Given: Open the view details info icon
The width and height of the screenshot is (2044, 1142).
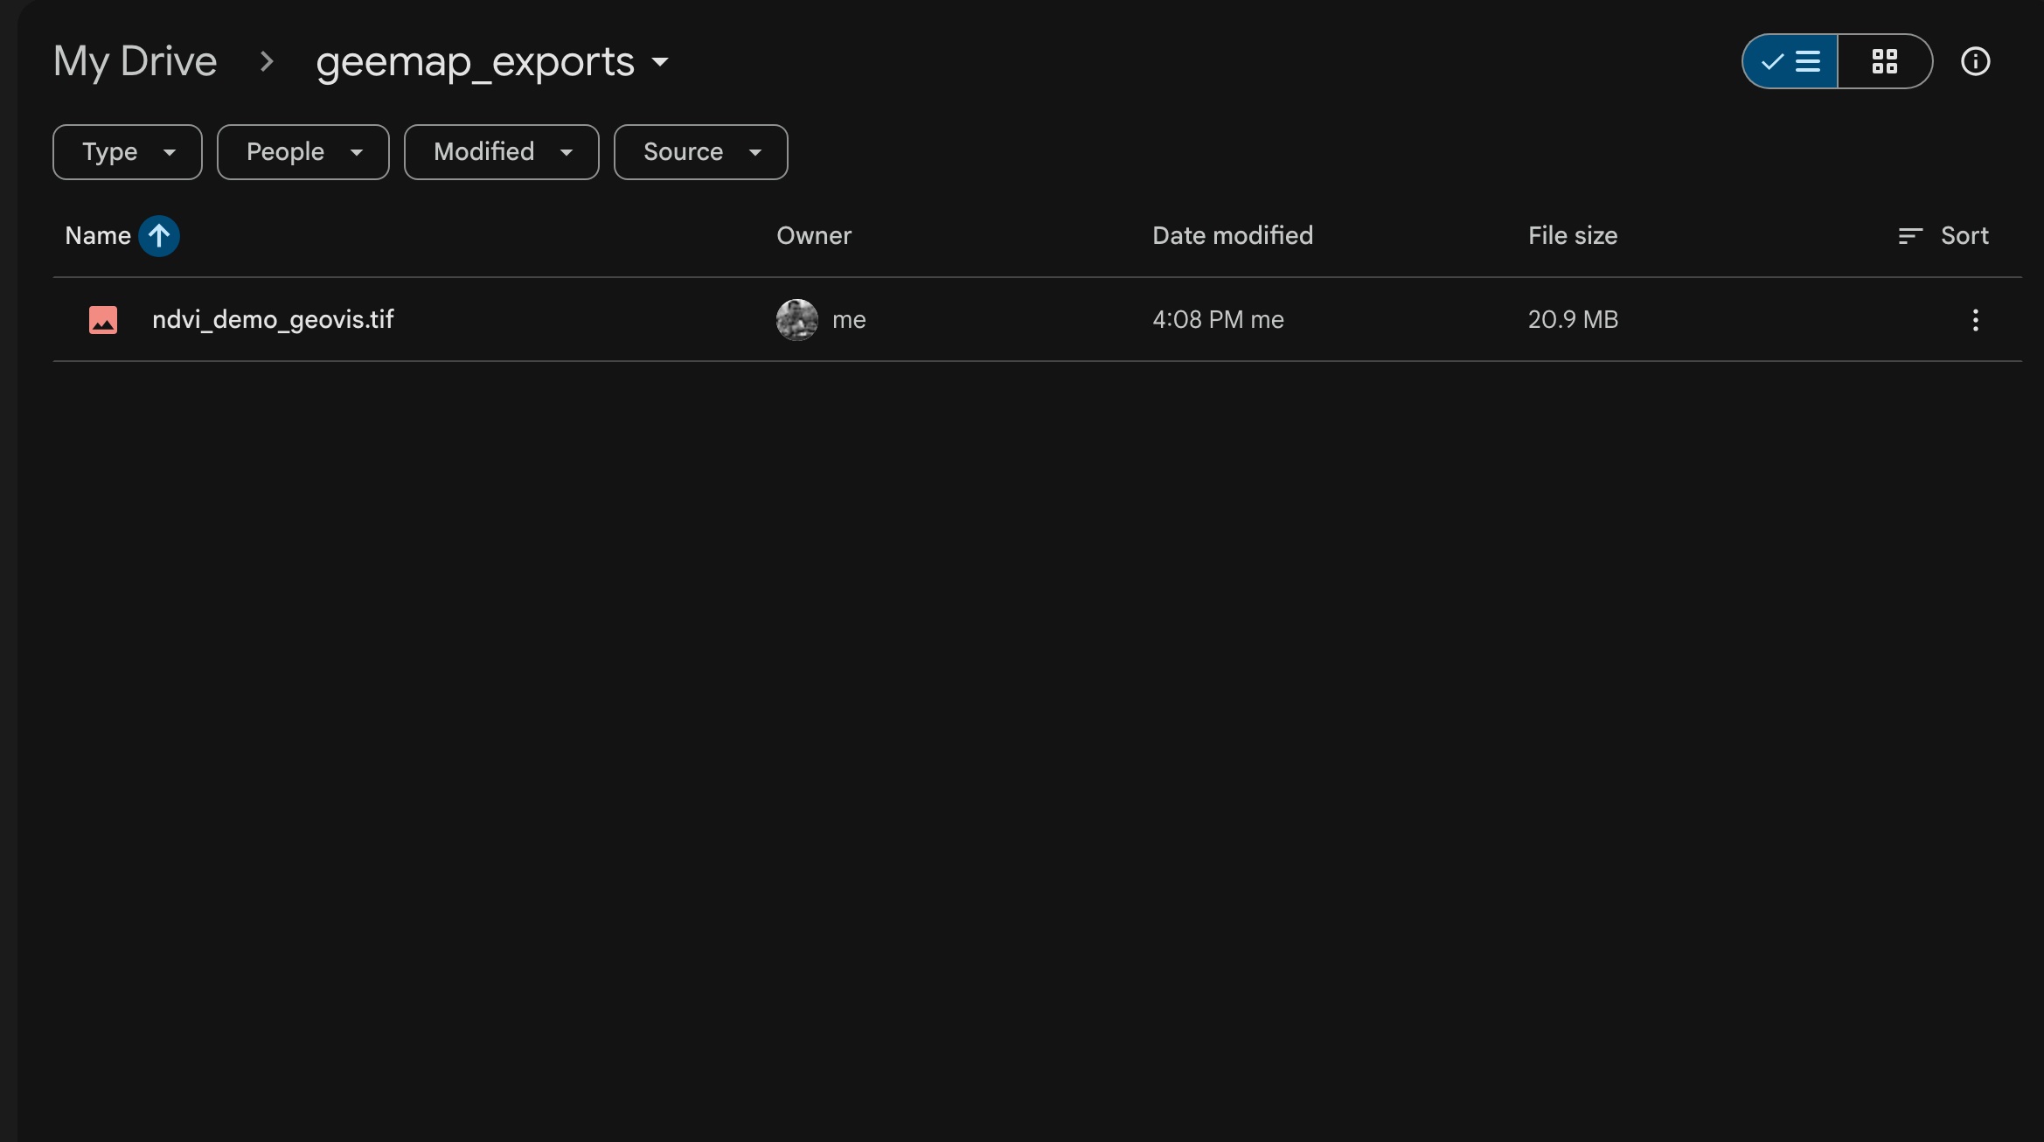Looking at the screenshot, I should coord(1975,61).
